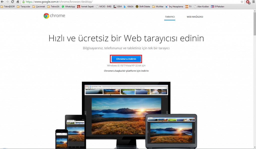Switch to the WEB MAĞAZASI tab

click(x=195, y=17)
